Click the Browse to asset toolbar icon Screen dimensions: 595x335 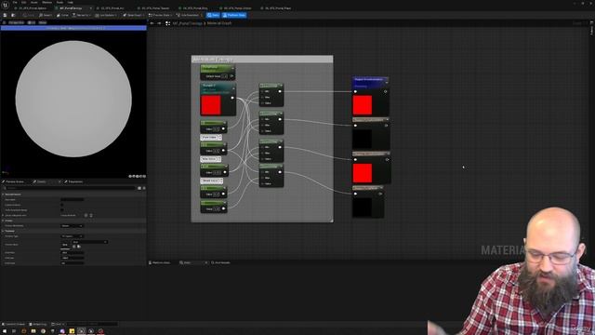click(x=13, y=15)
